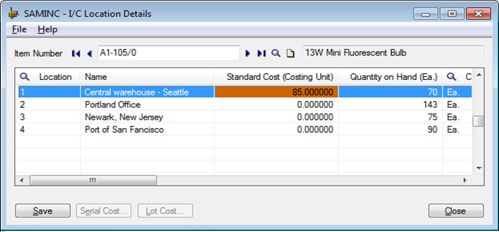Click the Serial Cost button

pos(104,211)
